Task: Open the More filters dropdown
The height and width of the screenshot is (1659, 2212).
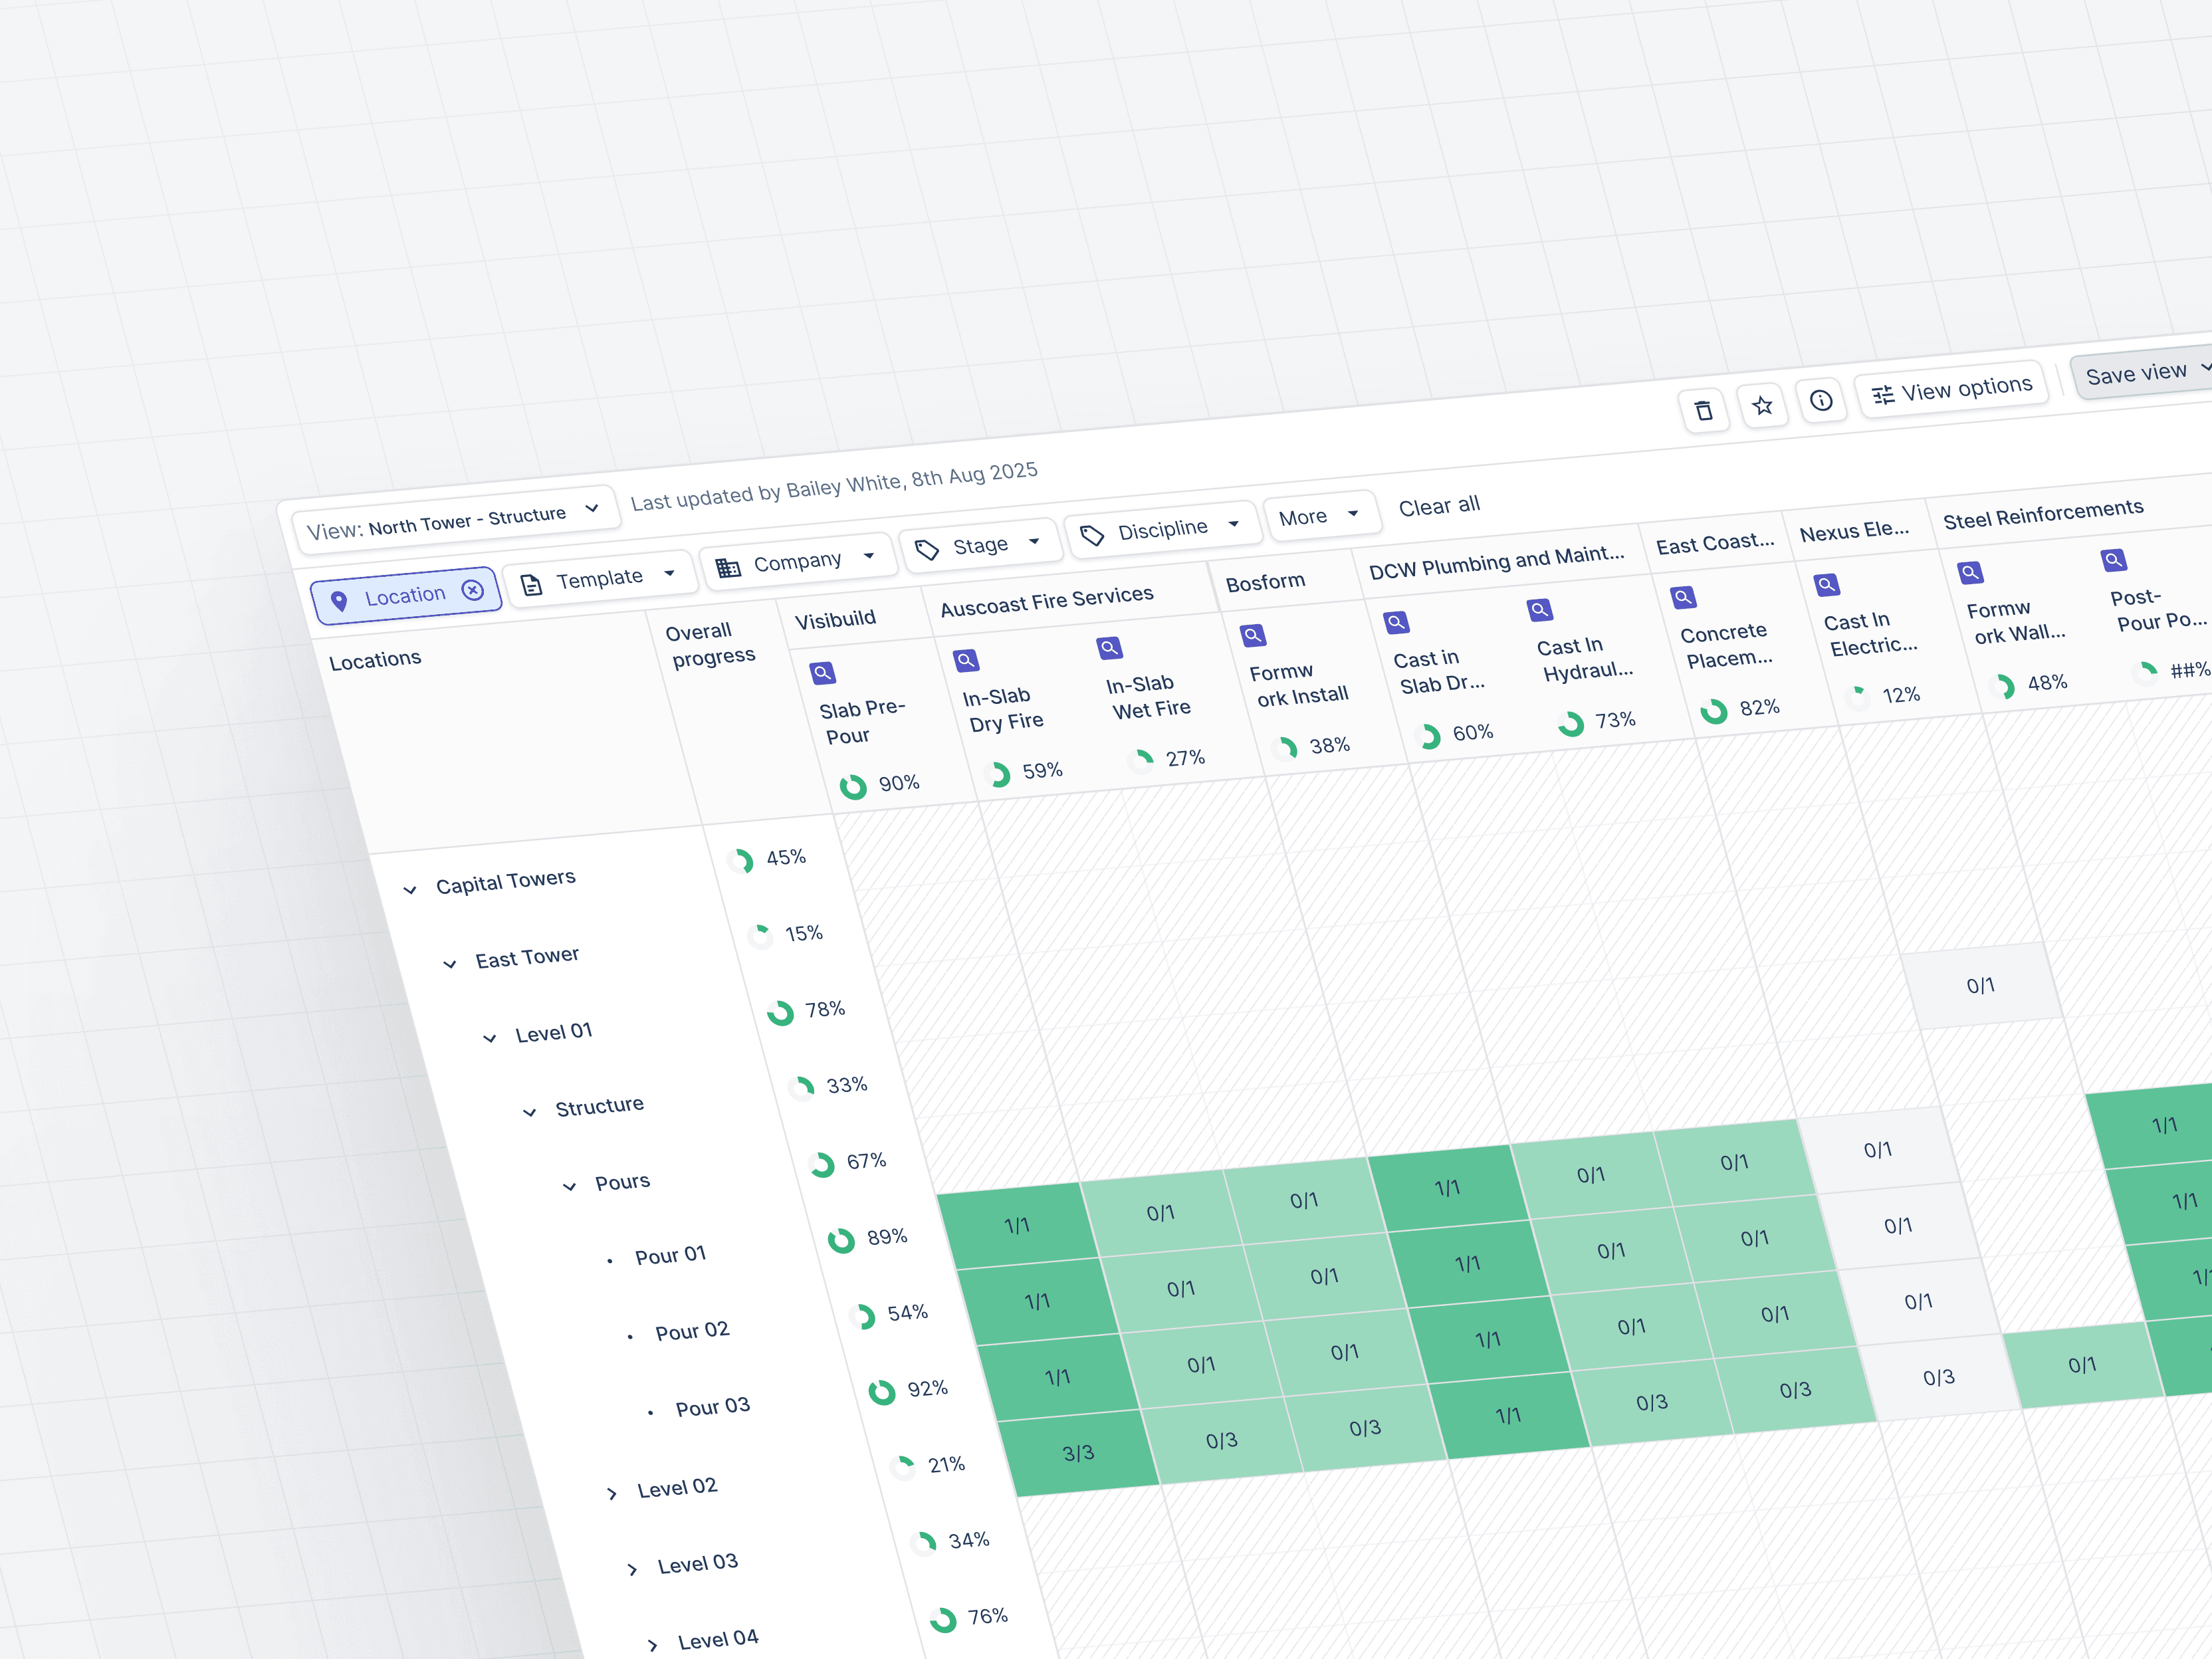Action: tap(1321, 515)
